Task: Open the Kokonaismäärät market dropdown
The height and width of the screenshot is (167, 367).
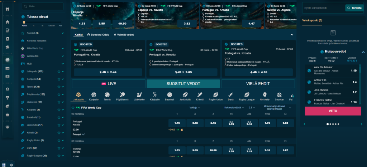Action: pos(234,108)
